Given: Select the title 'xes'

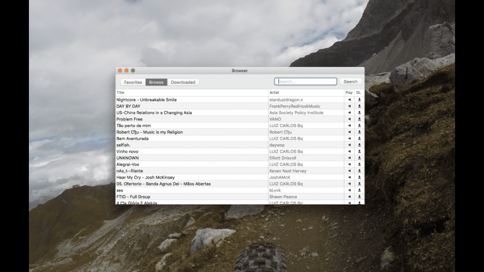Looking at the screenshot, I should (x=120, y=190).
